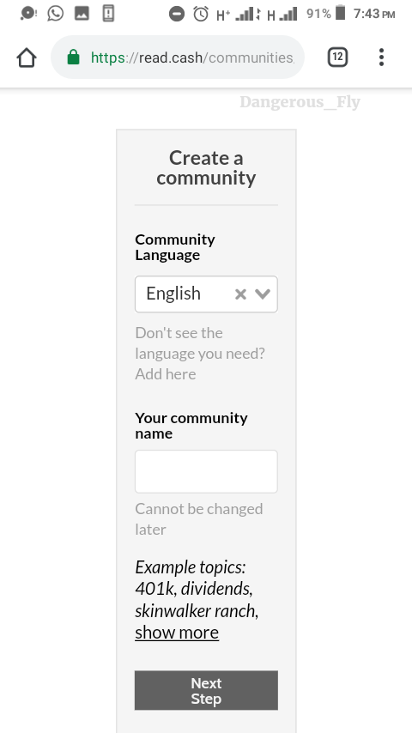The width and height of the screenshot is (412, 733).
Task: Tap the Chrome home icon
Action: (x=27, y=58)
